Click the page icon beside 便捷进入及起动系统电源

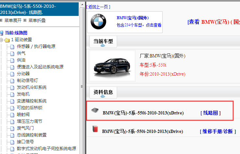pyautogui.click(x=12, y=67)
